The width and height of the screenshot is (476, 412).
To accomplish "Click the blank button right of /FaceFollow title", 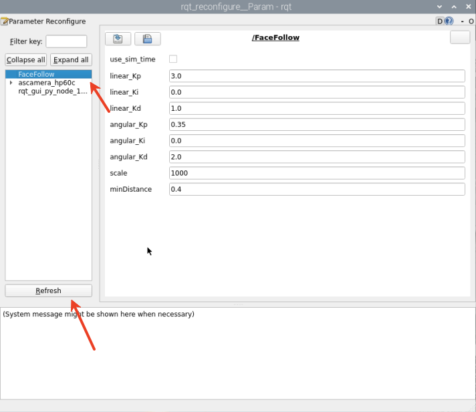I will (460, 38).
